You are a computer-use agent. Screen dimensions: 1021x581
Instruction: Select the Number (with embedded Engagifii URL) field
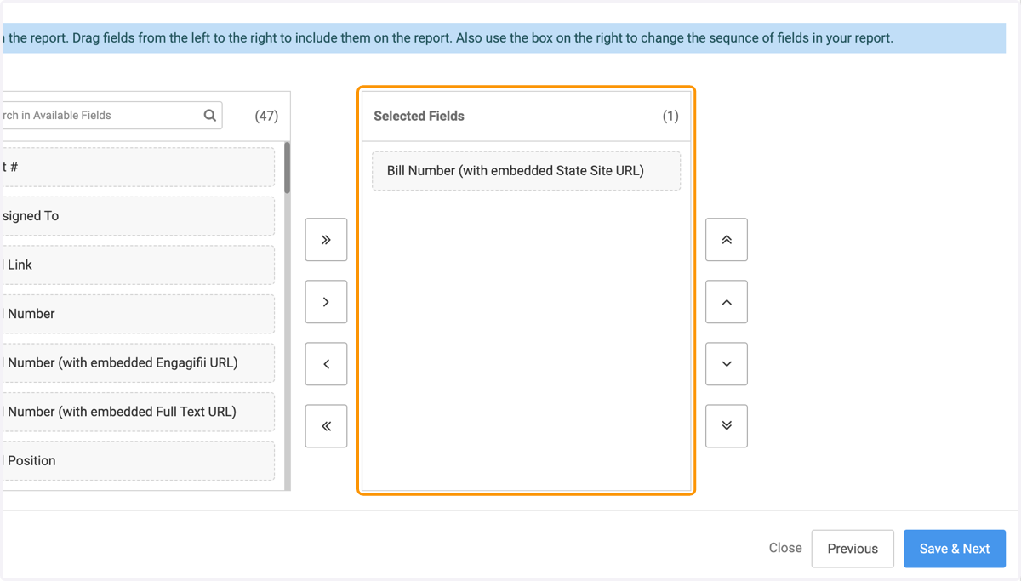[138, 363]
